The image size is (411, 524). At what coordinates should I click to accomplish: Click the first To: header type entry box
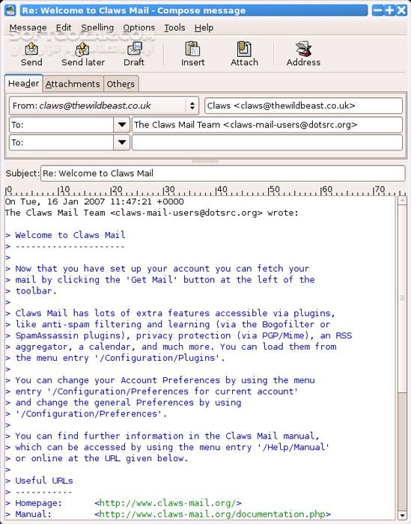coord(62,125)
